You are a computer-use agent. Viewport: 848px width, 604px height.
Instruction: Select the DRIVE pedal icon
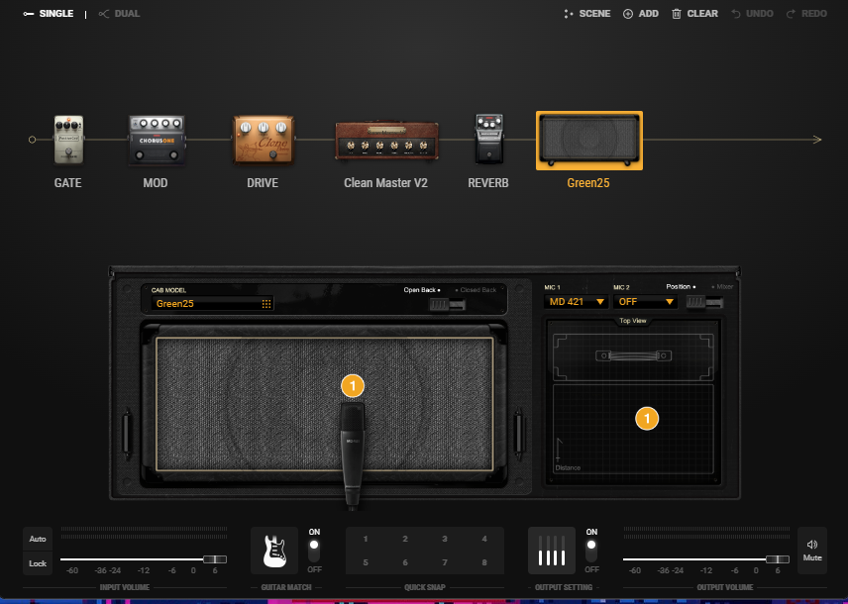point(263,141)
